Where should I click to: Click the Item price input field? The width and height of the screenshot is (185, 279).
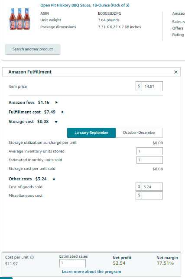(152, 86)
